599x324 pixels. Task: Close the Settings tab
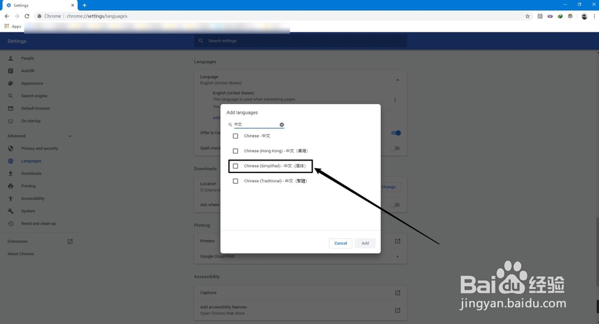[72, 5]
